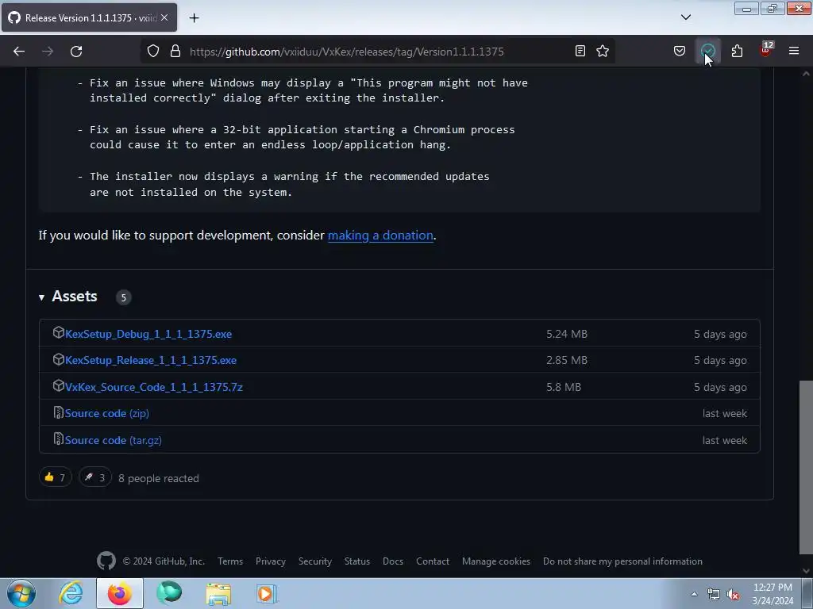The height and width of the screenshot is (609, 813).
Task: Launch the media player taskbar icon
Action: click(267, 593)
